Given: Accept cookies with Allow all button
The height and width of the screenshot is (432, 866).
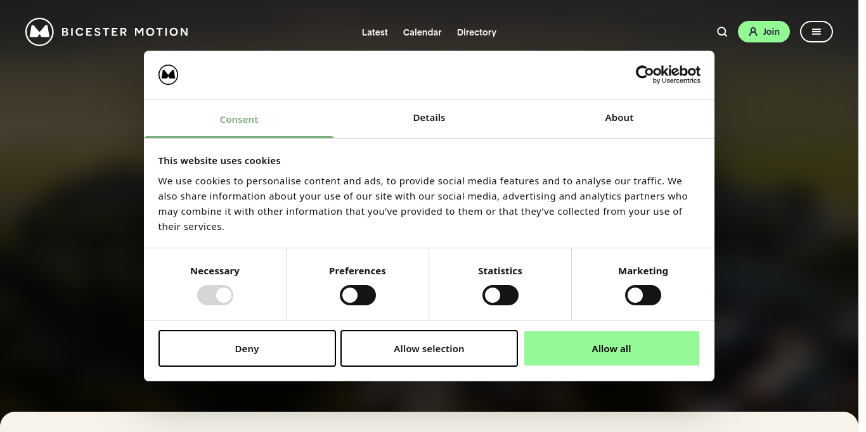Looking at the screenshot, I should coord(611,348).
